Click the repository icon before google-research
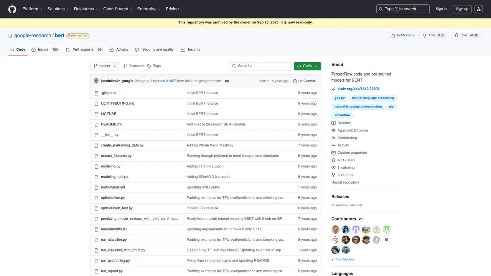Viewport: 491px width, 276px height. tap(10, 36)
